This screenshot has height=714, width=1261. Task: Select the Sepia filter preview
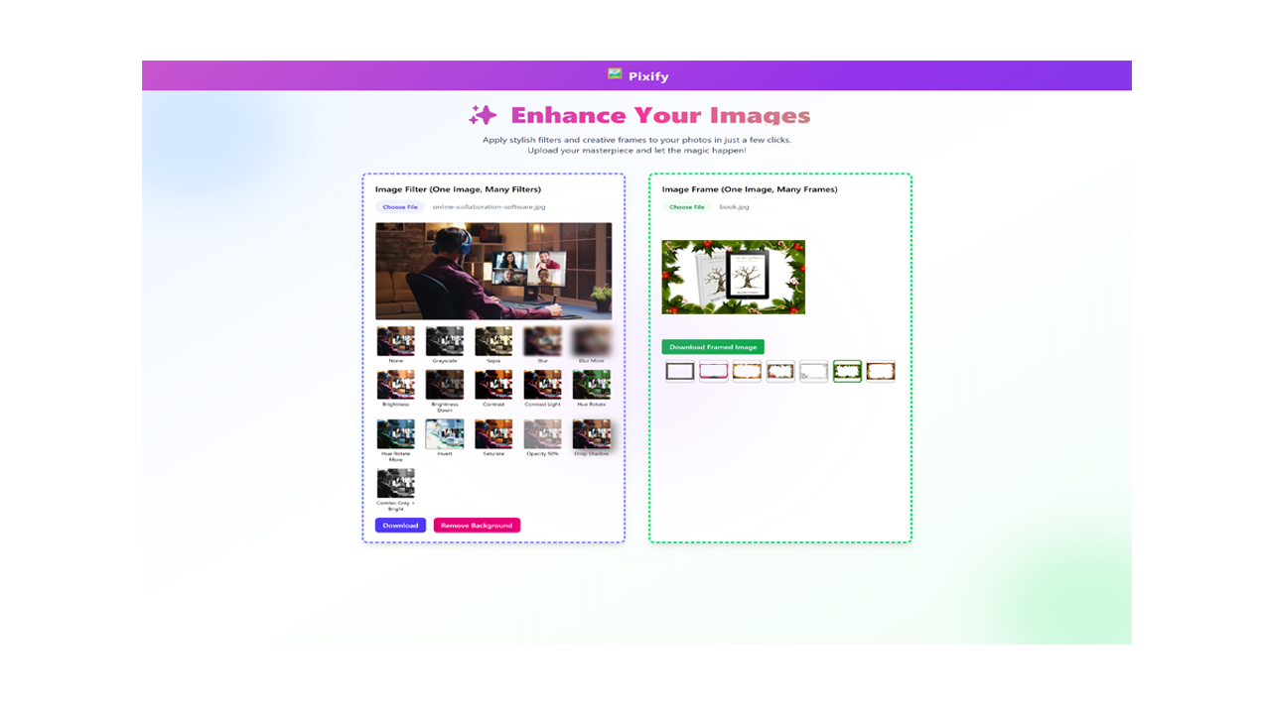pyautogui.click(x=493, y=341)
